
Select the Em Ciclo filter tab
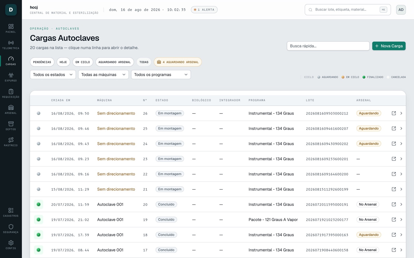[x=83, y=62]
